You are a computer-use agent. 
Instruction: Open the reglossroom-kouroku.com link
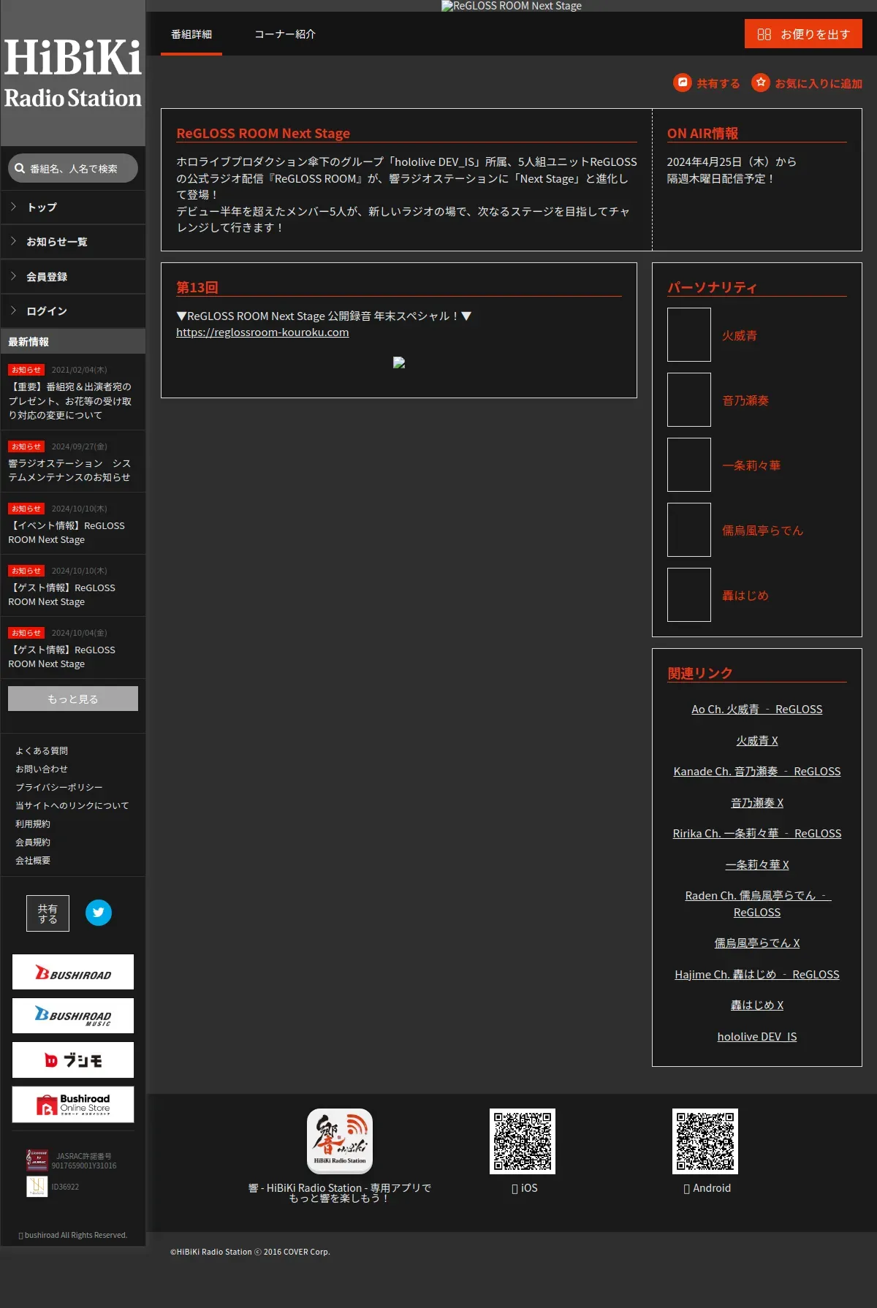click(262, 332)
